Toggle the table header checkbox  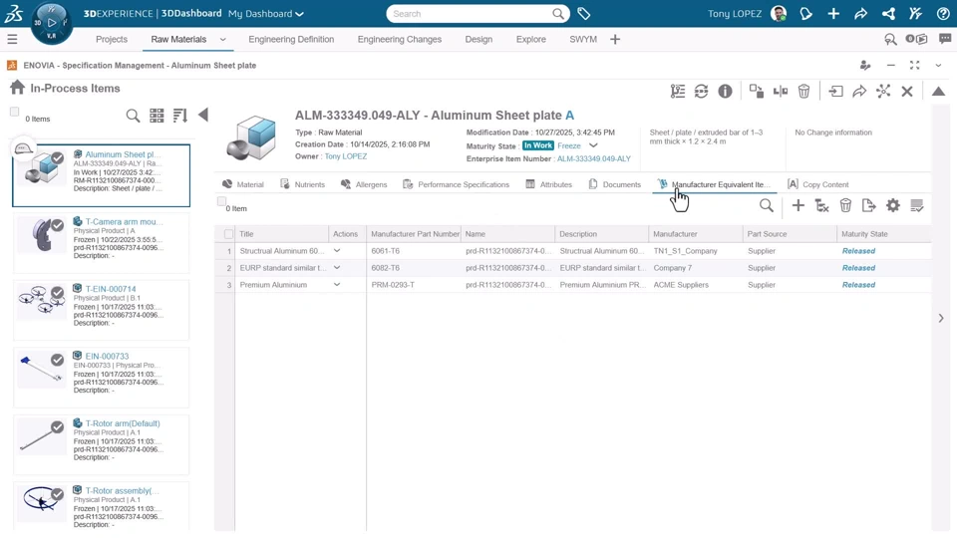point(228,234)
